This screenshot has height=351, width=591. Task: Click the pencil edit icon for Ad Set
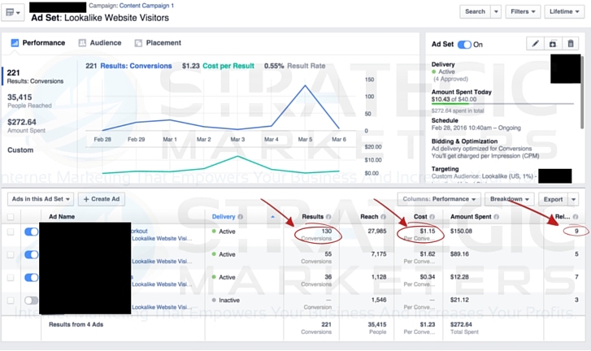pyautogui.click(x=535, y=44)
